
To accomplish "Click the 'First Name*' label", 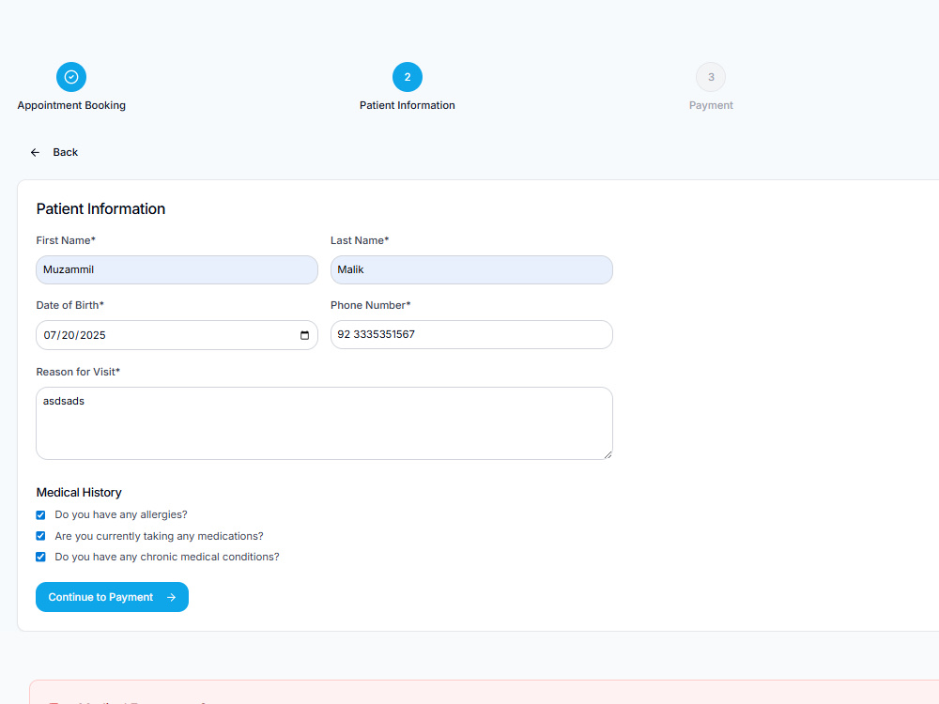I will [x=66, y=240].
